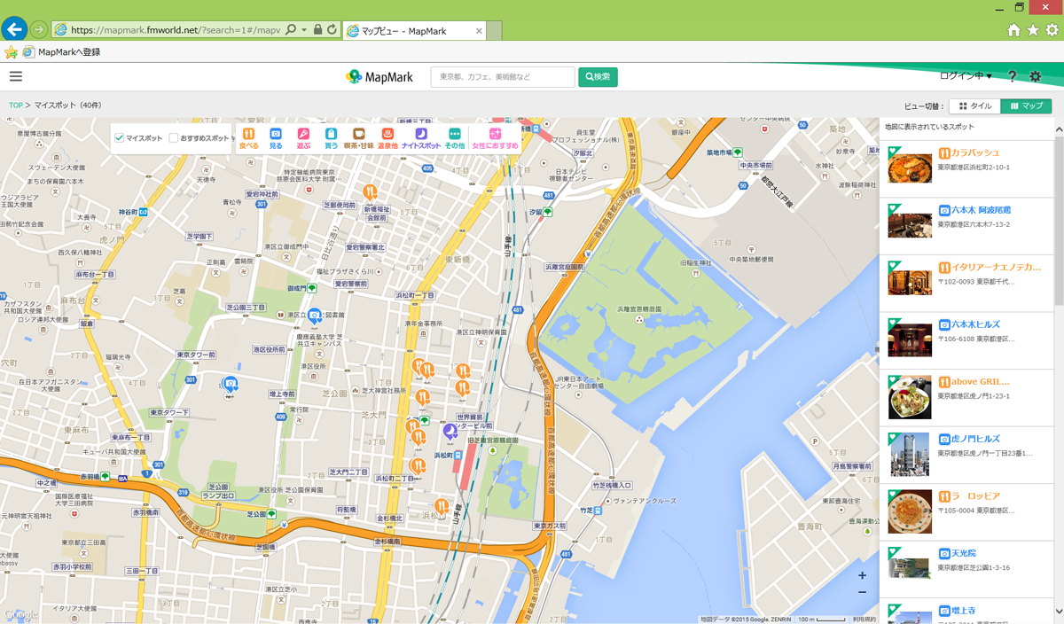
Task: Switch to タイル (tile) view
Action: pos(974,106)
